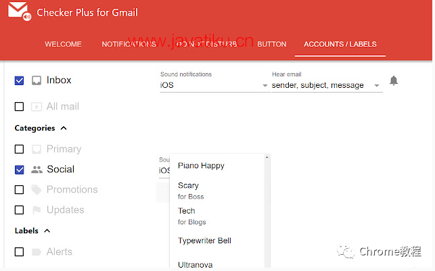Screen dimensions: 435x271
Task: Click the Primary label text
Action: click(64, 149)
